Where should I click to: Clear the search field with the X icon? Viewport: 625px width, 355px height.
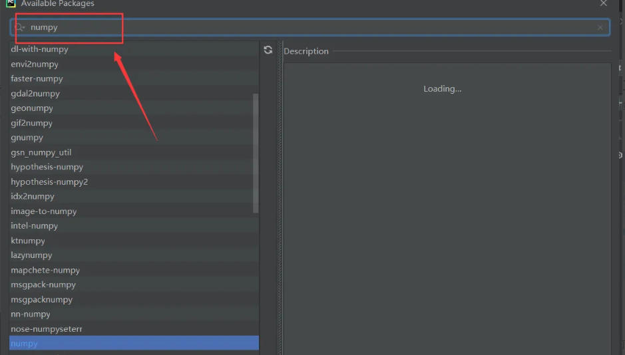point(600,27)
